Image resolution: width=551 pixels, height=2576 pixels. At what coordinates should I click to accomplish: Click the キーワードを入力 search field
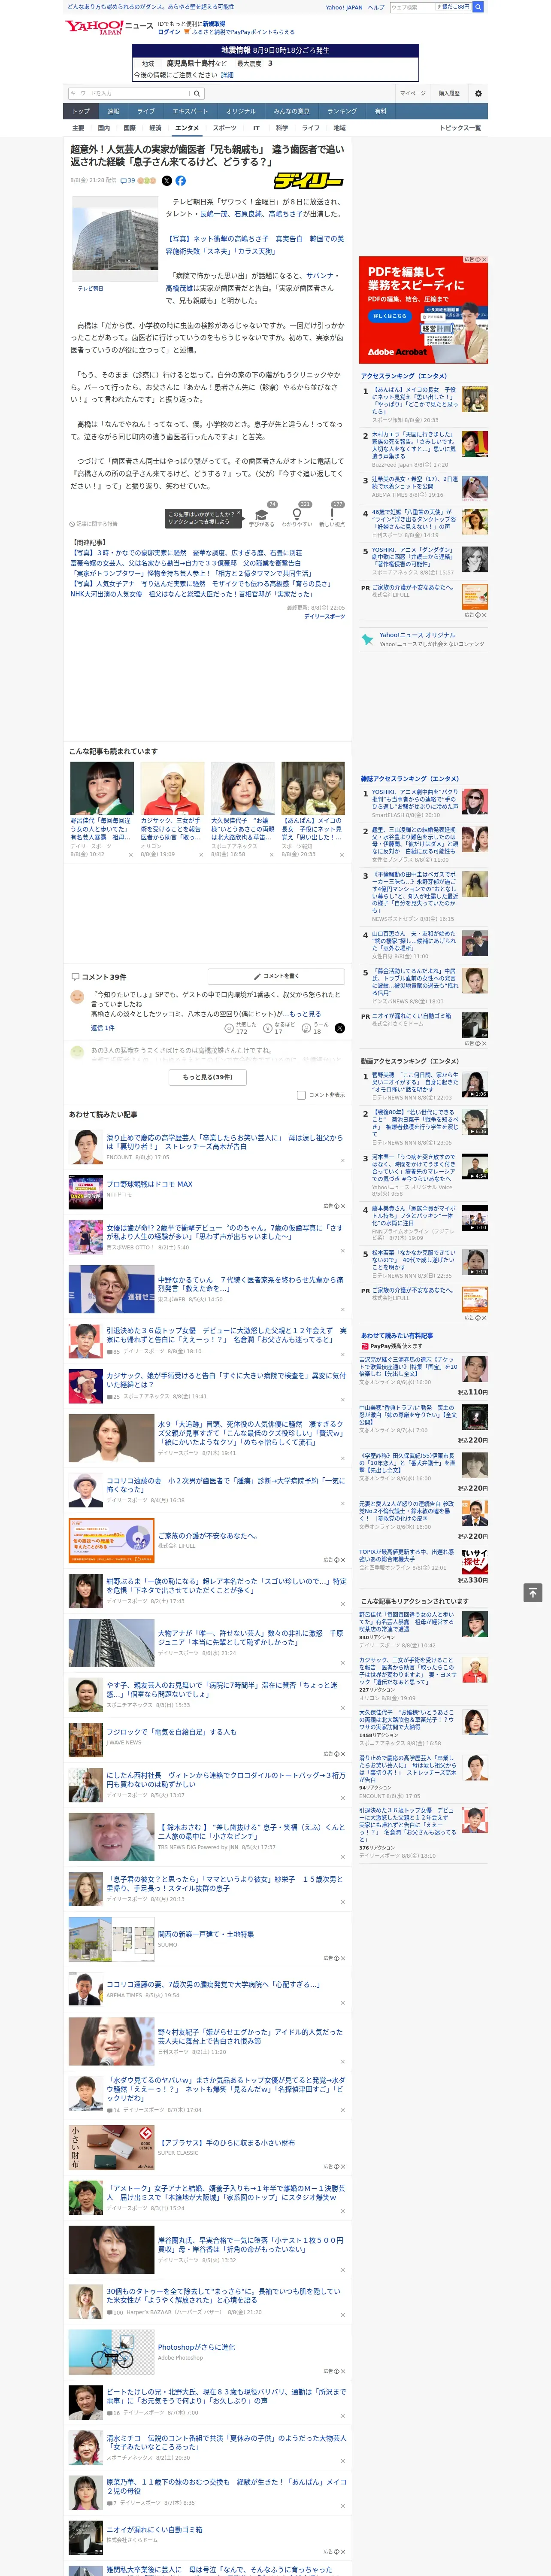point(129,94)
